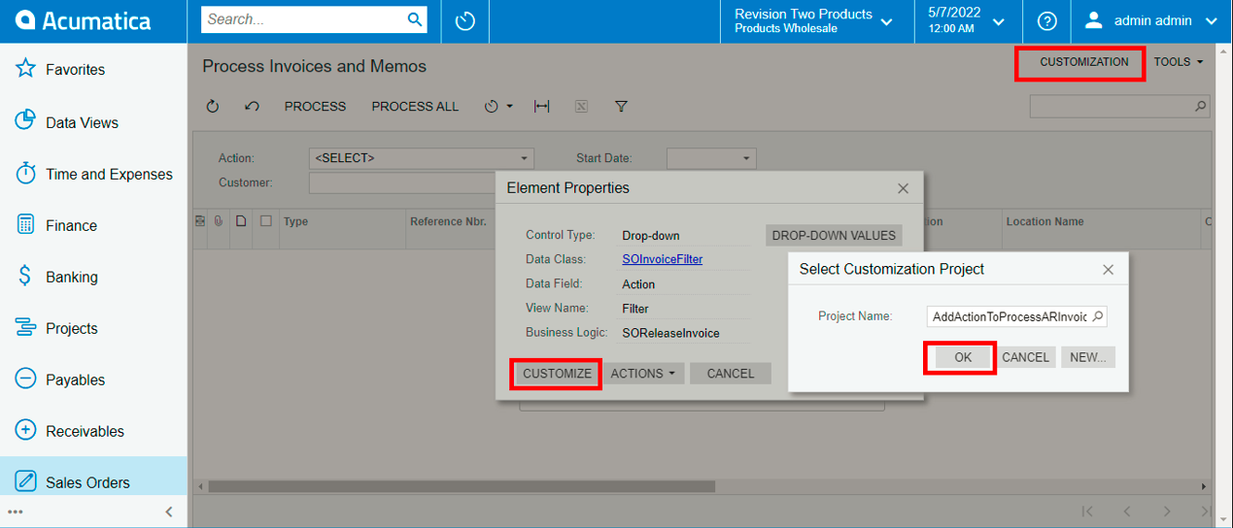Open the admin admin user menu
This screenshot has width=1233, height=528.
[1151, 20]
